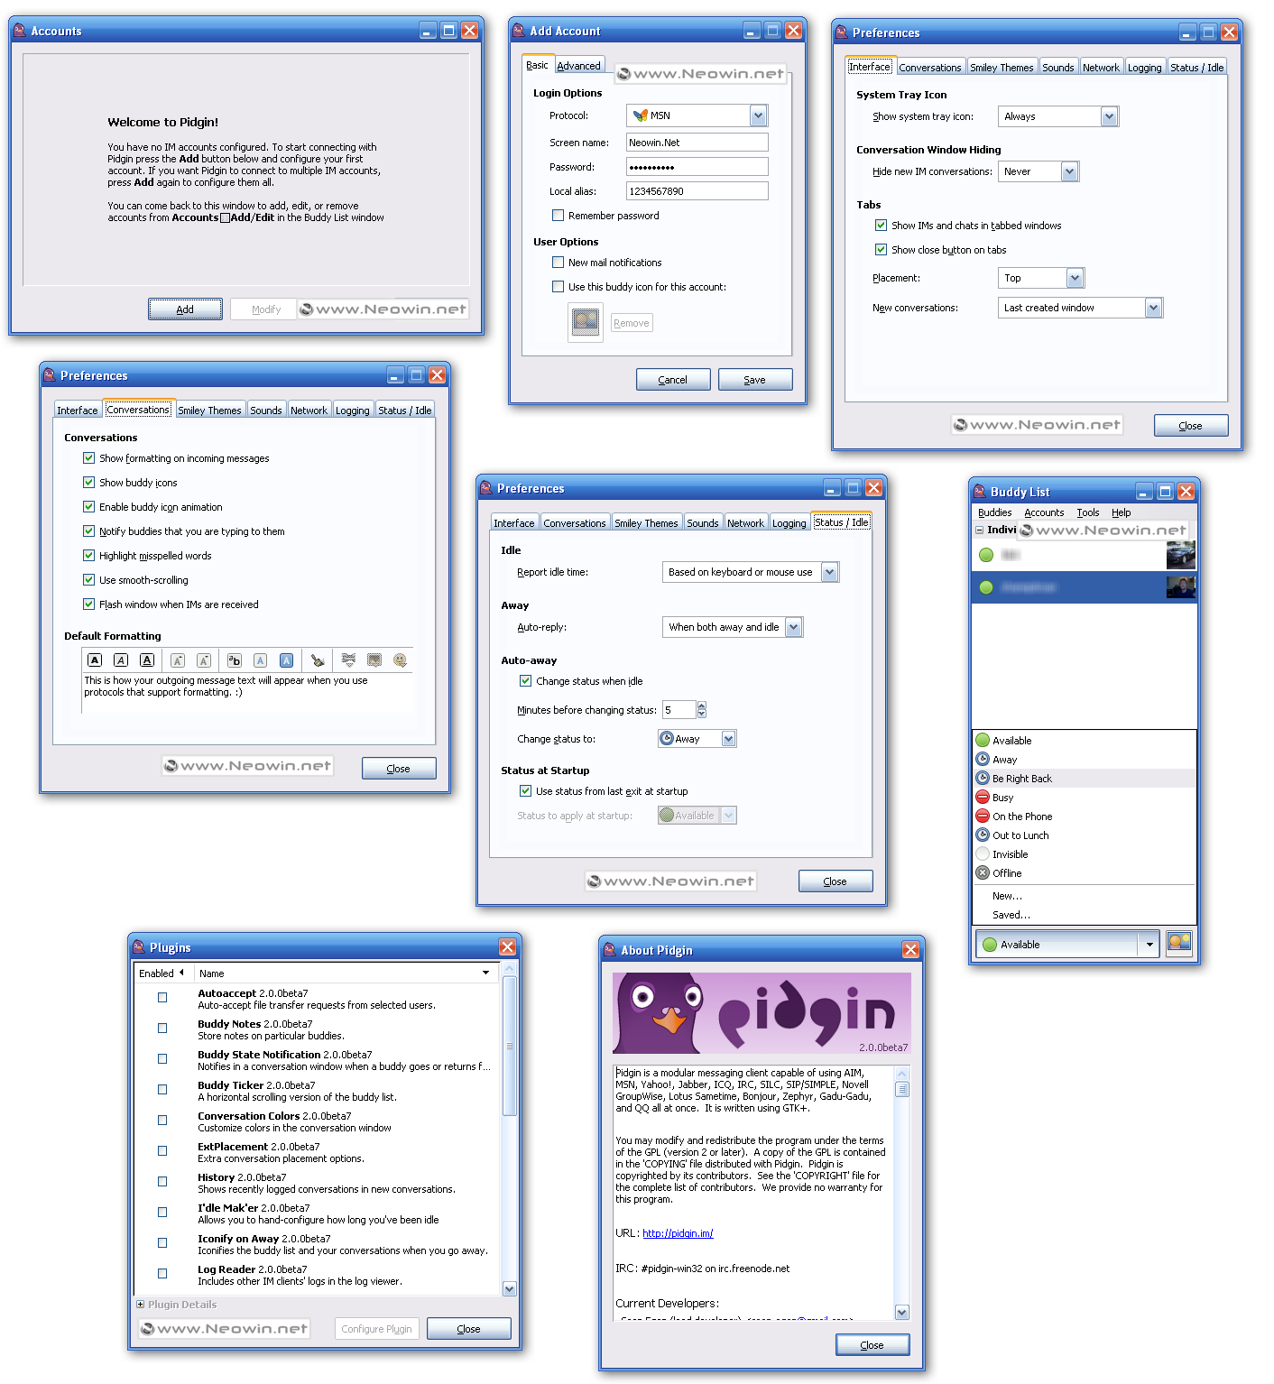Toggle 'Highlight misspelled words' checkbox
This screenshot has height=1384, width=1274.
click(x=89, y=556)
